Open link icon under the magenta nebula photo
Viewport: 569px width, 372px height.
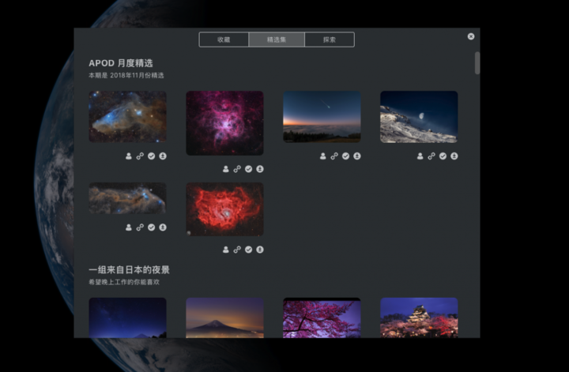coord(237,169)
